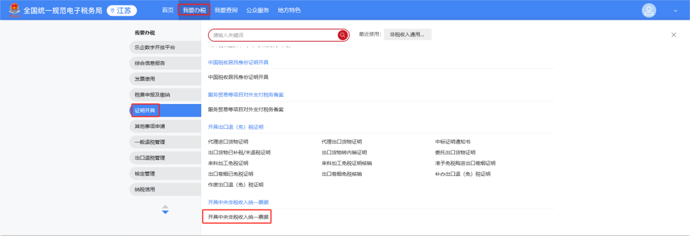Open 来料加工免税证明
The width and height of the screenshot is (690, 236).
point(228,163)
